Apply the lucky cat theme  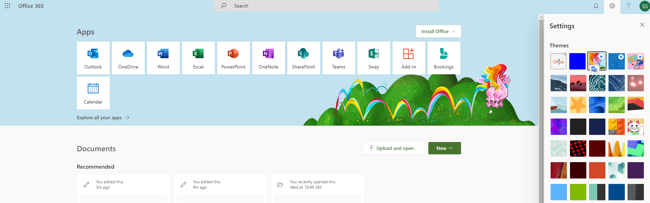636,127
